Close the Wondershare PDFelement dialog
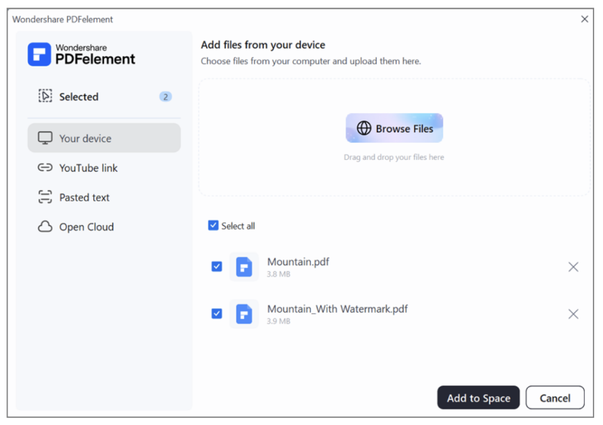 585,19
